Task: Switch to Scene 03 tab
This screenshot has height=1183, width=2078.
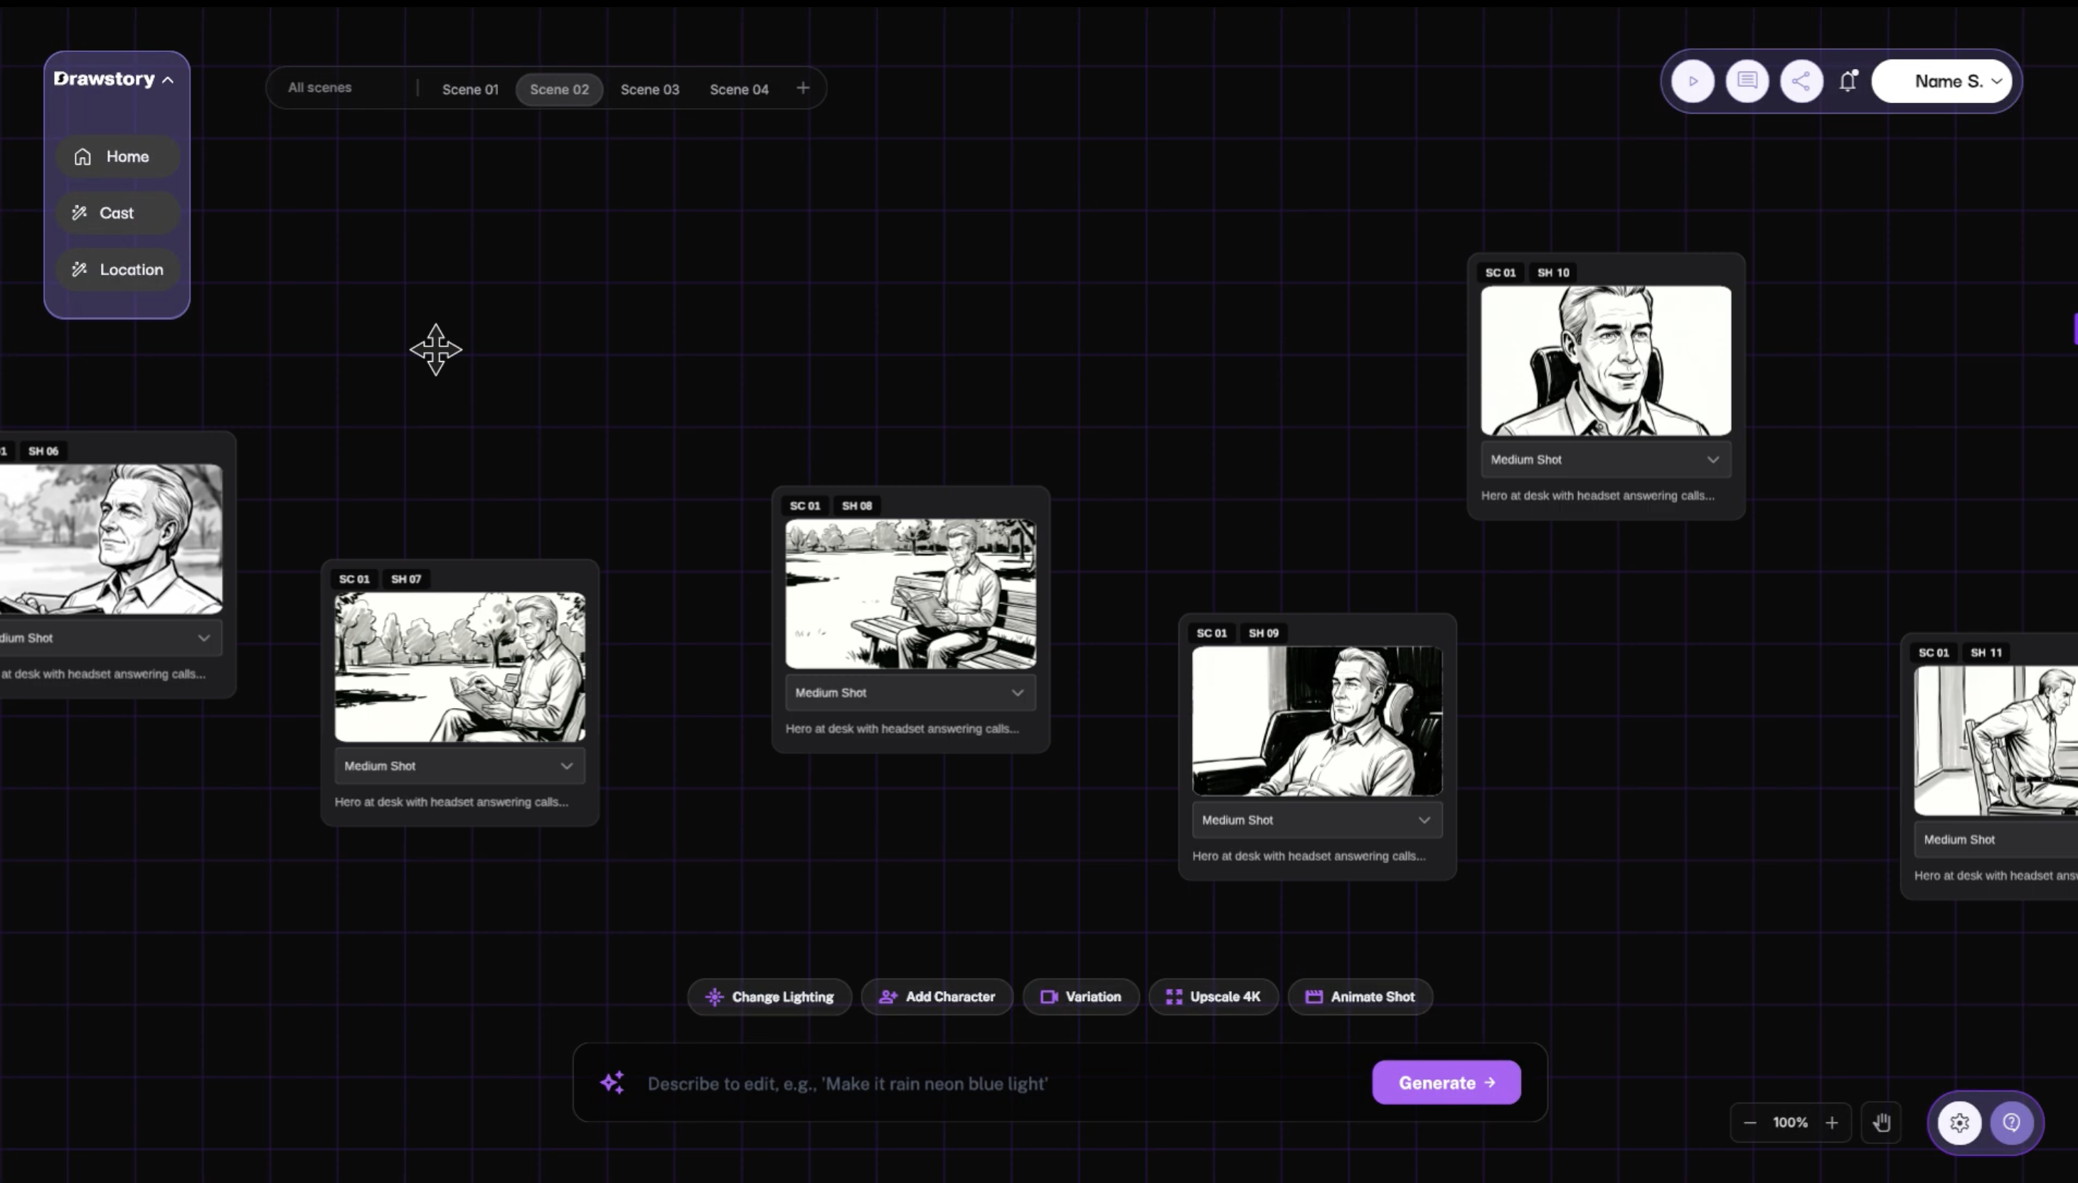Action: pos(650,90)
